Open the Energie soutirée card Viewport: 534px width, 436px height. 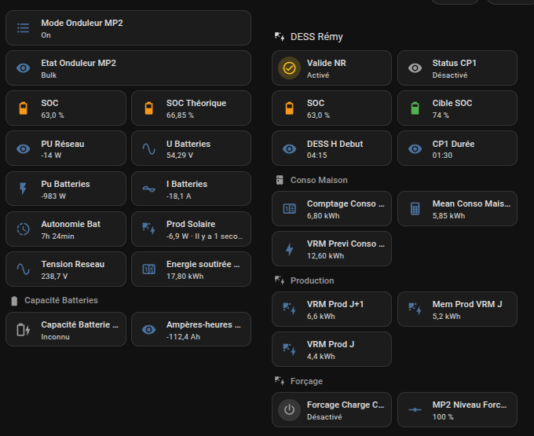(191, 269)
